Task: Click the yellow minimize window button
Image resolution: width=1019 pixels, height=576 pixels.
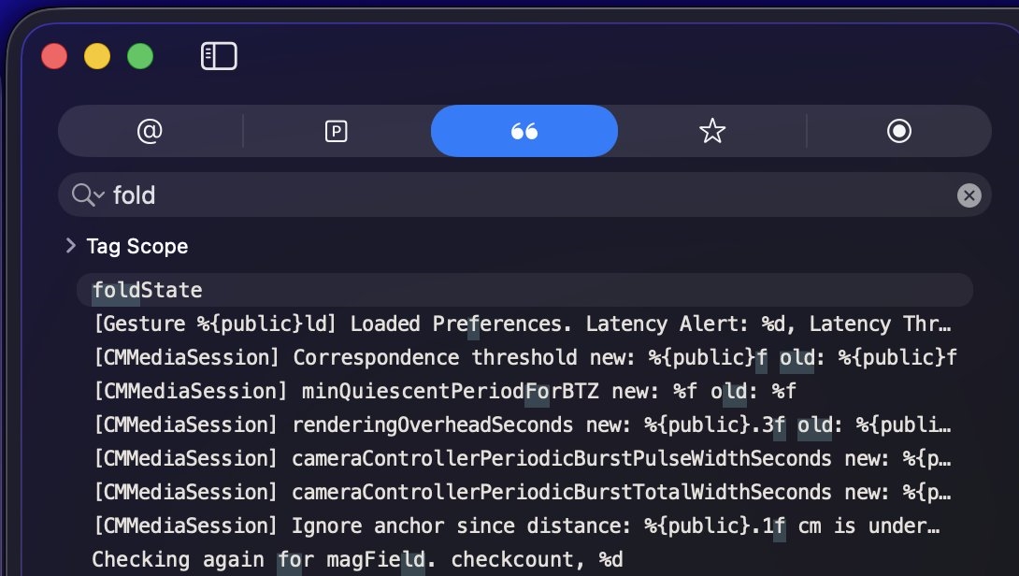Action: coord(97,56)
